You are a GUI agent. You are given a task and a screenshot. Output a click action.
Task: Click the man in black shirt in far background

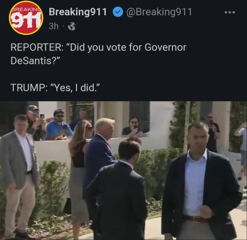(x=212, y=132)
